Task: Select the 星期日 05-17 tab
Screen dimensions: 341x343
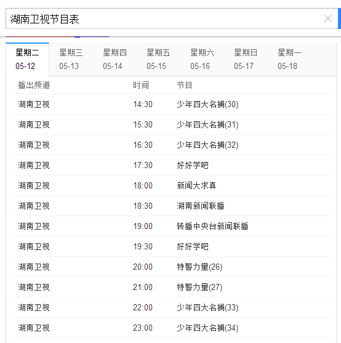Action: click(x=246, y=59)
